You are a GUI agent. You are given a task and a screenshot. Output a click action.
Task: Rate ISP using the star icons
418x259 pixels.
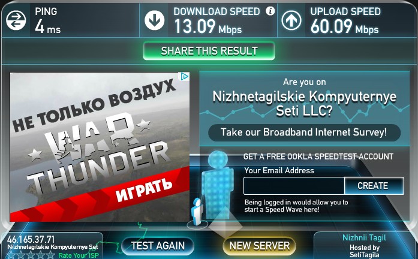tap(31, 255)
